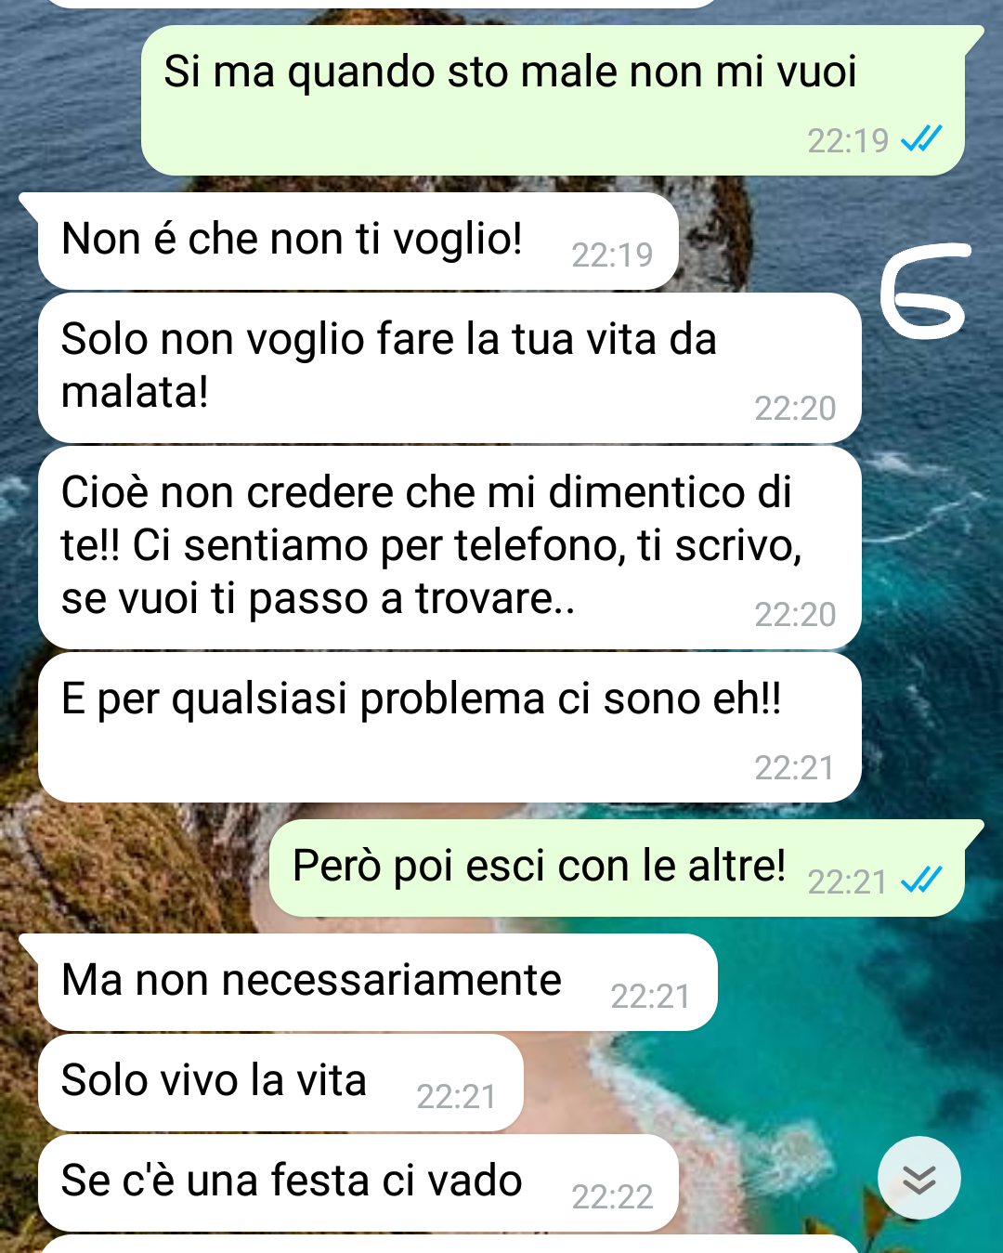Viewport: 1003px width, 1253px height.
Task: Tap the scroll-to-bottom double chevron button
Action: pos(918,1178)
